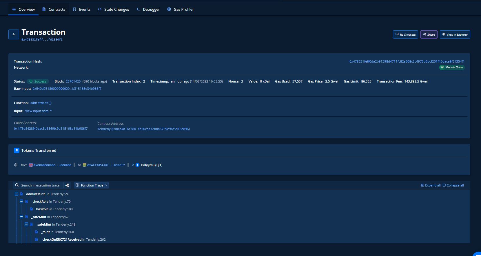Click the raw input hex value
Screen dimensions: 481x256
(x=67, y=89)
